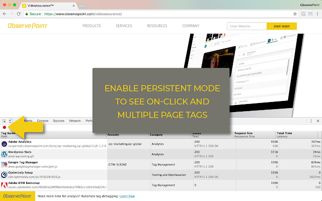Select the Google Tag Manager tag name
This screenshot has height=201, width=322.
[x=23, y=162]
